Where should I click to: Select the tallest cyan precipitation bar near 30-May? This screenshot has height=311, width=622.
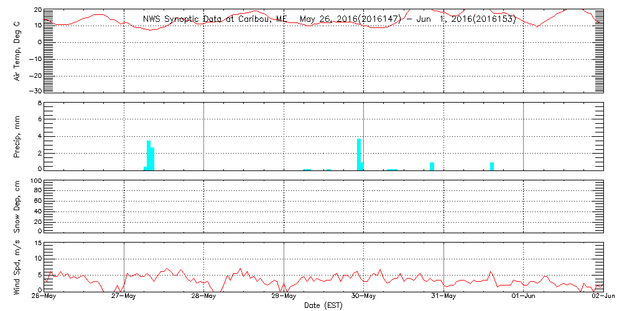coord(359,154)
